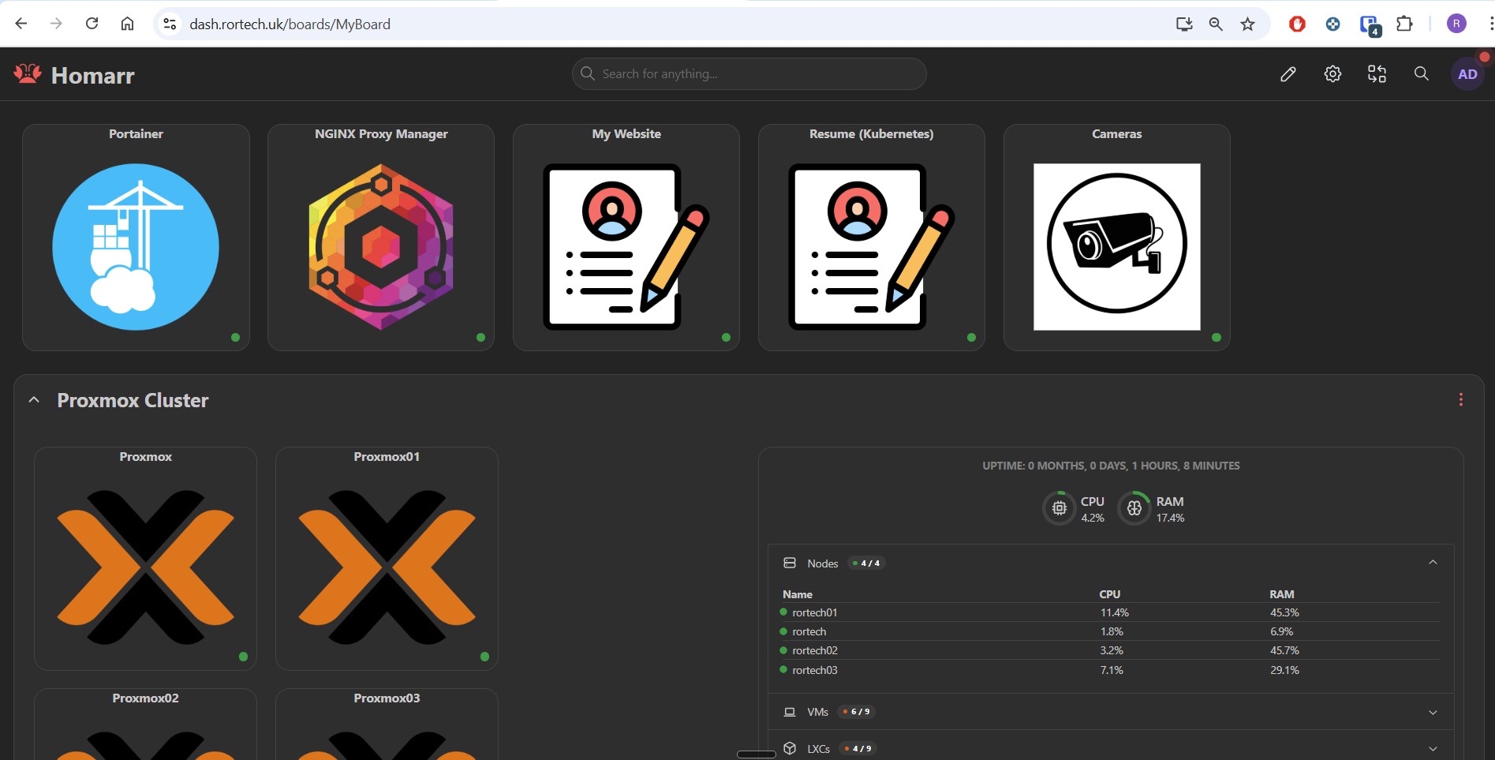Open the red shield extension icon

click(1297, 24)
